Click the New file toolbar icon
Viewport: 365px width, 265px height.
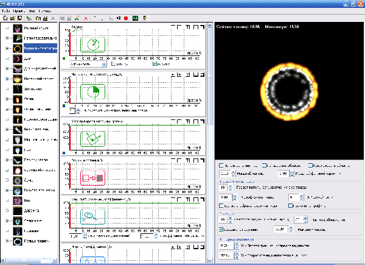(x=4, y=18)
